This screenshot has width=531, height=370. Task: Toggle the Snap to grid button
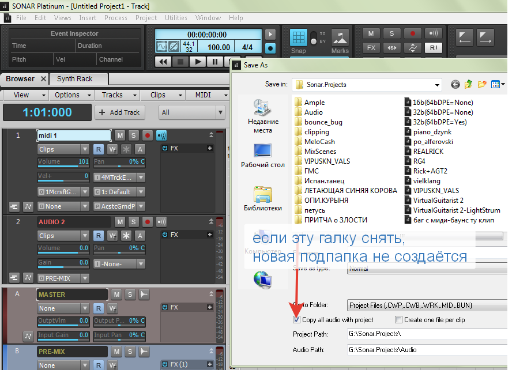click(x=298, y=37)
